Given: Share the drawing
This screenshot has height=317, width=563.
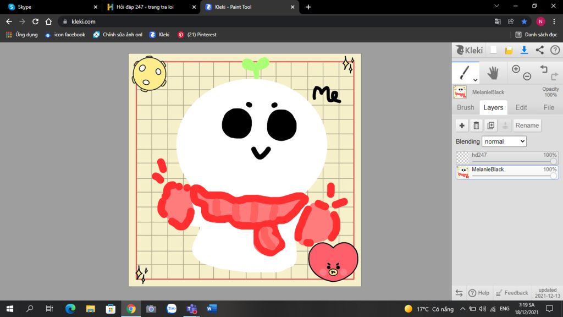Looking at the screenshot, I should (540, 50).
